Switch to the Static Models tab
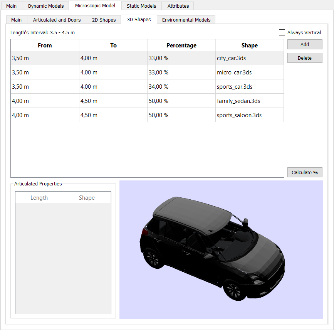 [x=141, y=6]
